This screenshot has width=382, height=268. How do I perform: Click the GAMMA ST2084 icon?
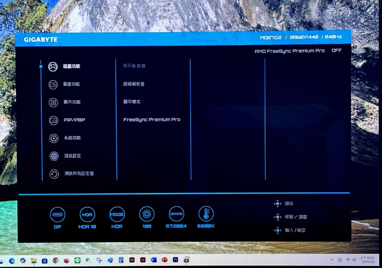177,214
